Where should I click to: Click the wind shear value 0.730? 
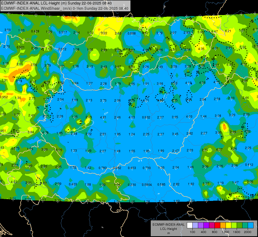[147, 168]
